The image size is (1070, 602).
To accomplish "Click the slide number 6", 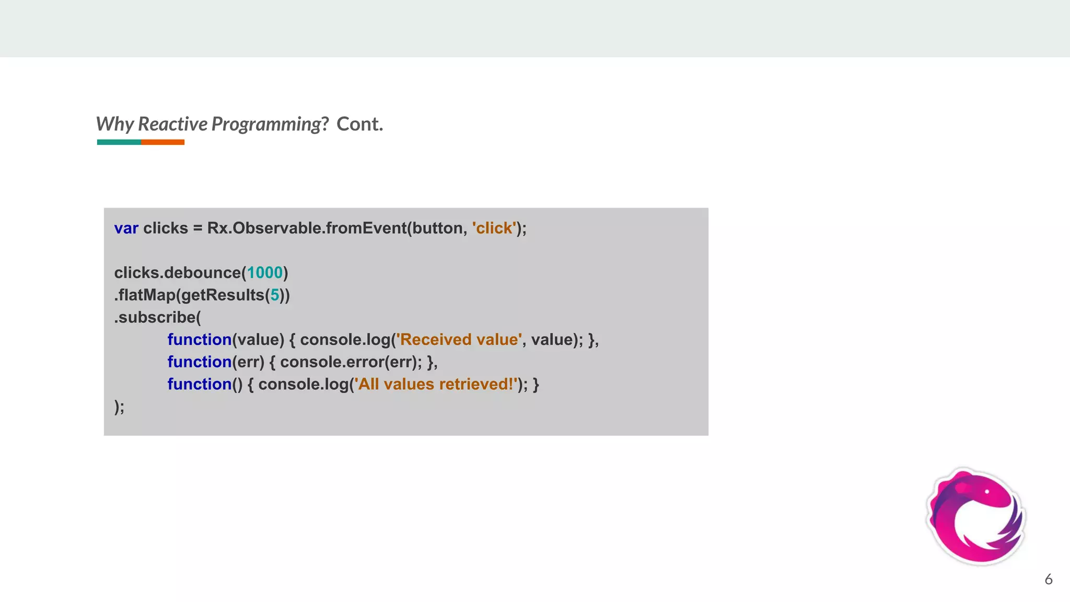I will 1048,579.
